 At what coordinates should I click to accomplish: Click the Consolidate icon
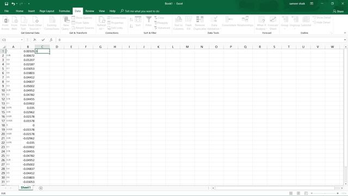(229, 22)
